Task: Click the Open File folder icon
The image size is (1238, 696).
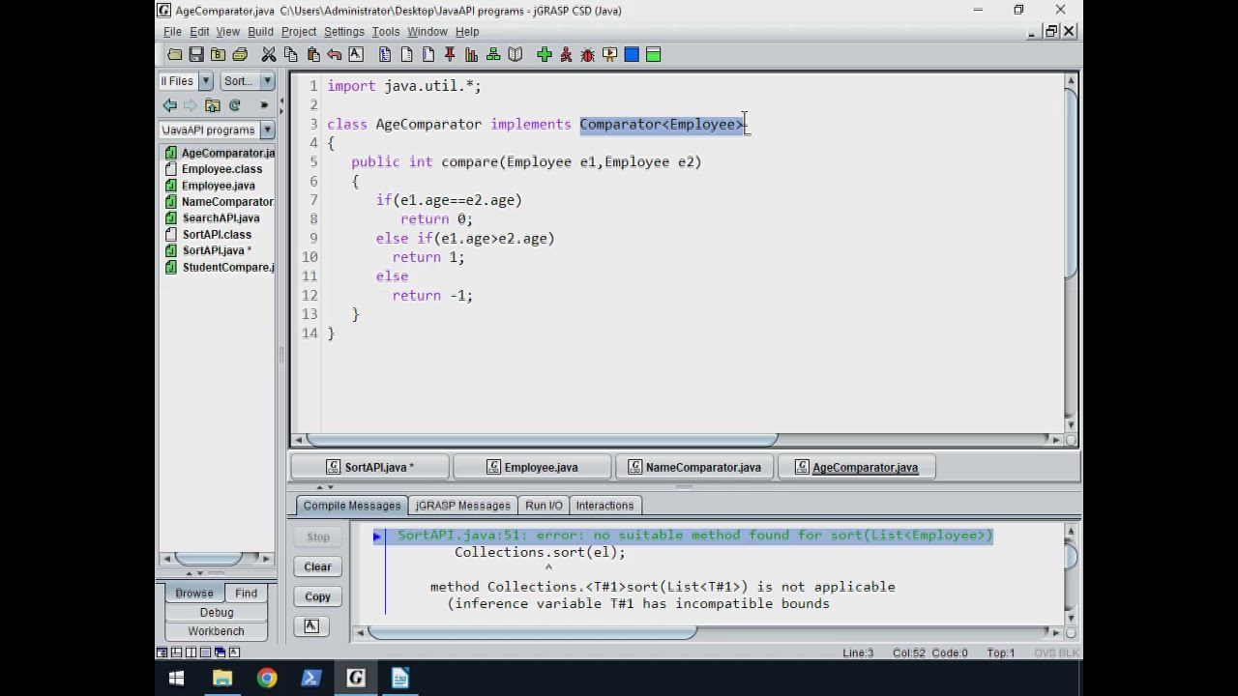Action: pyautogui.click(x=174, y=55)
